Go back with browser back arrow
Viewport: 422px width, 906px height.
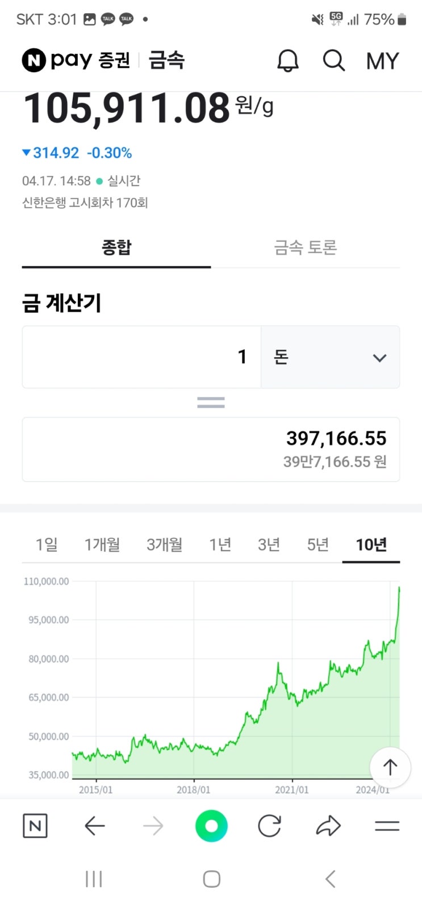coord(95,826)
